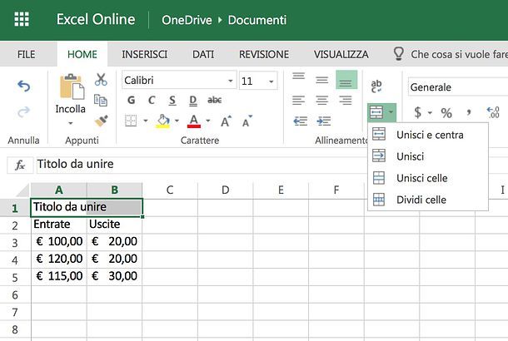Apply comma thousands style

[469, 113]
